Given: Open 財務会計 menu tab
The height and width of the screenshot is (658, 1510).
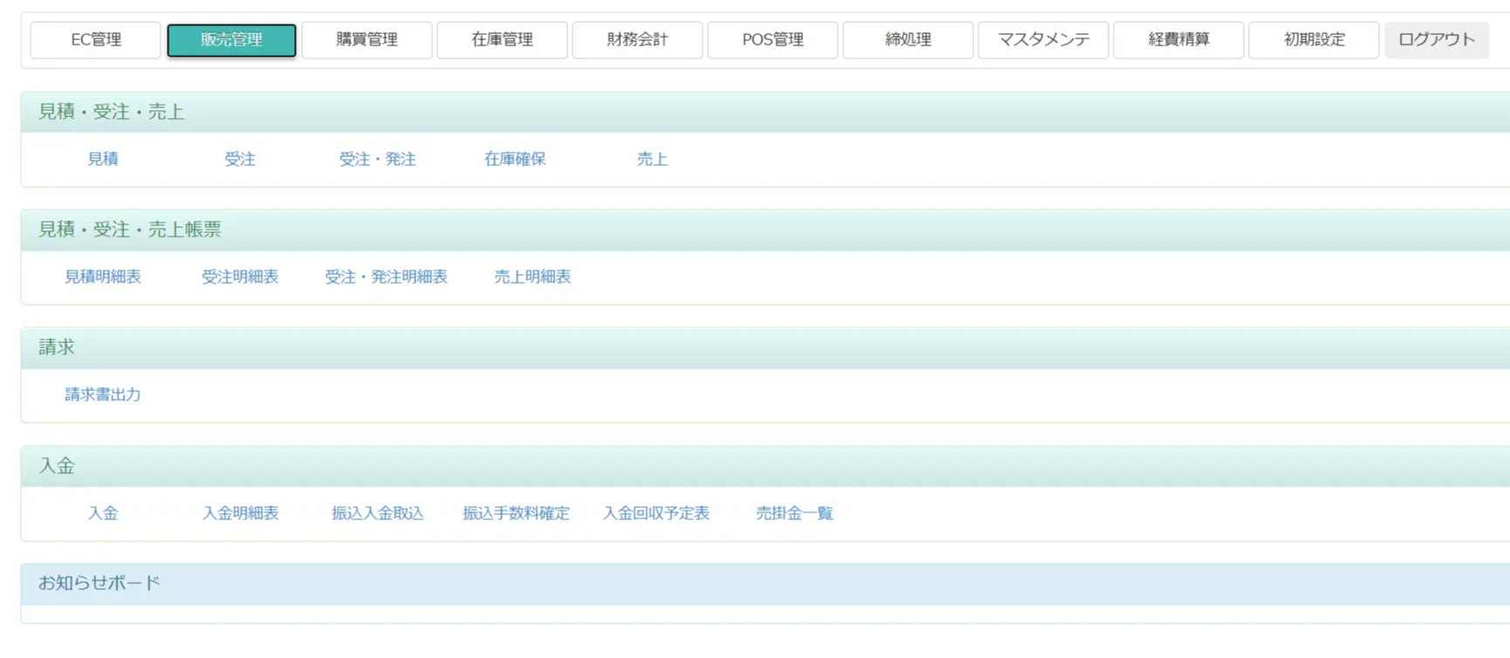Looking at the screenshot, I should tap(637, 40).
